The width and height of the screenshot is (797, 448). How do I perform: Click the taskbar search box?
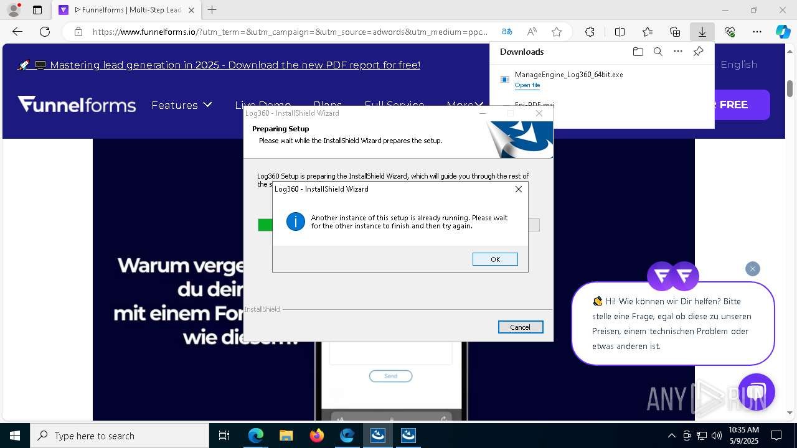[x=120, y=436]
